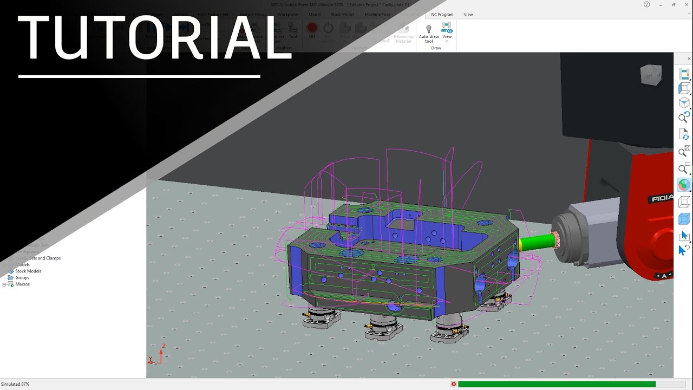Click the LEFT face of the ViewCube
Image resolution: width=693 pixels, height=390 pixels.
(649, 76)
